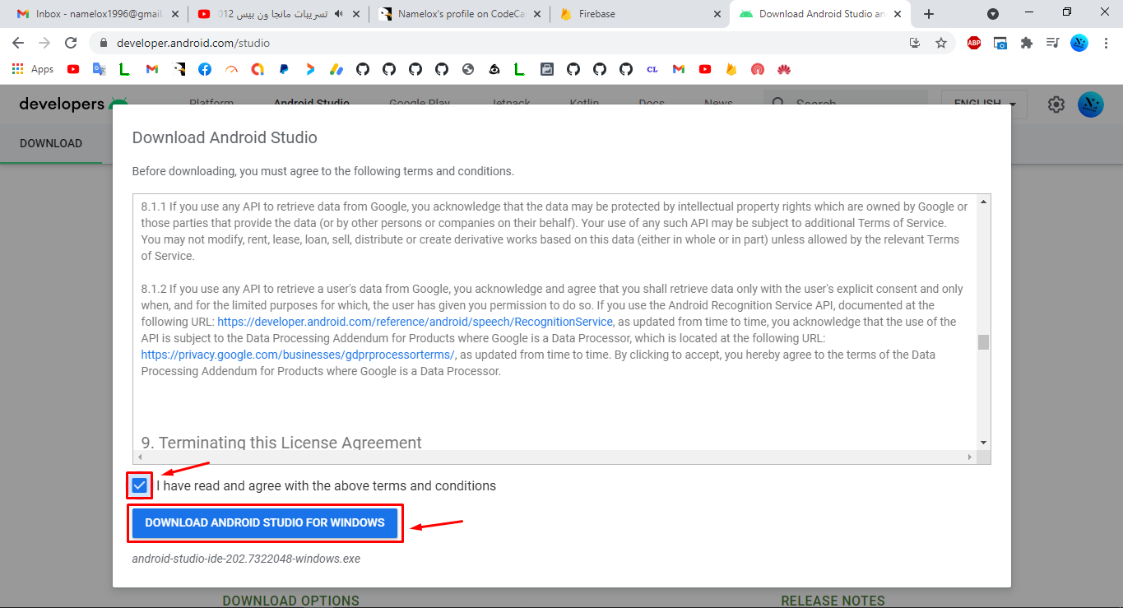Image resolution: width=1123 pixels, height=608 pixels.
Task: Open the Firebase bookmark in bookmarks bar
Action: tap(731, 70)
